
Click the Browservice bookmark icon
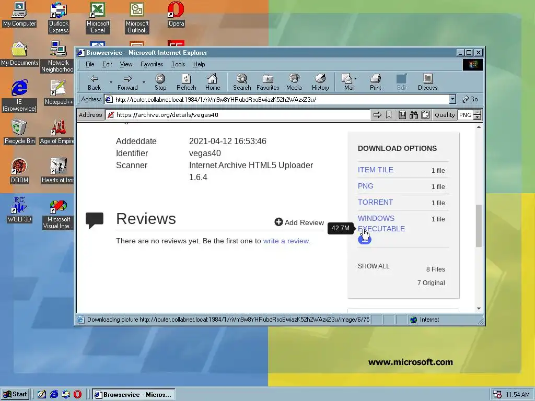coord(389,115)
